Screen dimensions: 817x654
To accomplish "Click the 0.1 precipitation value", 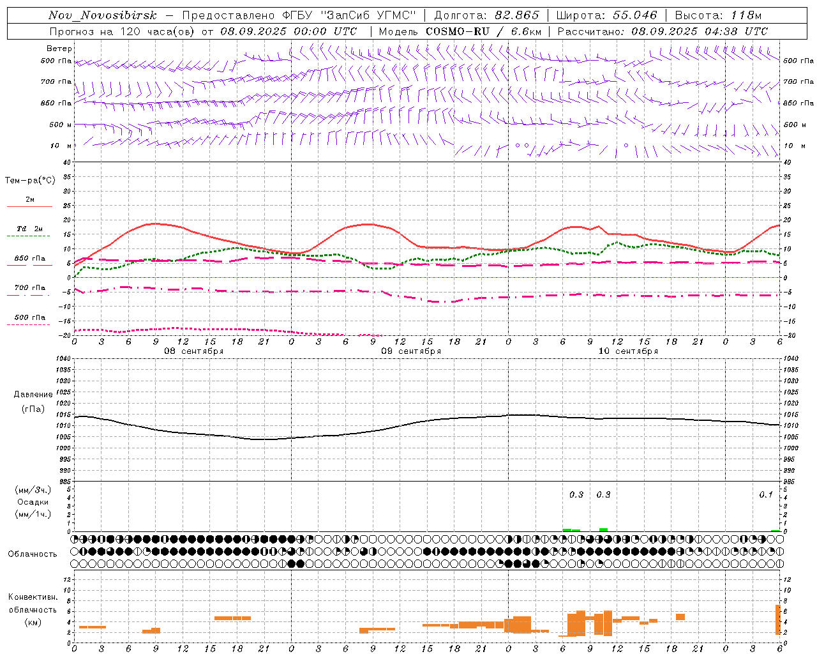I will click(x=766, y=494).
